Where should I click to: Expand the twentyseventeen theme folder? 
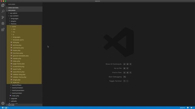point(24,91)
